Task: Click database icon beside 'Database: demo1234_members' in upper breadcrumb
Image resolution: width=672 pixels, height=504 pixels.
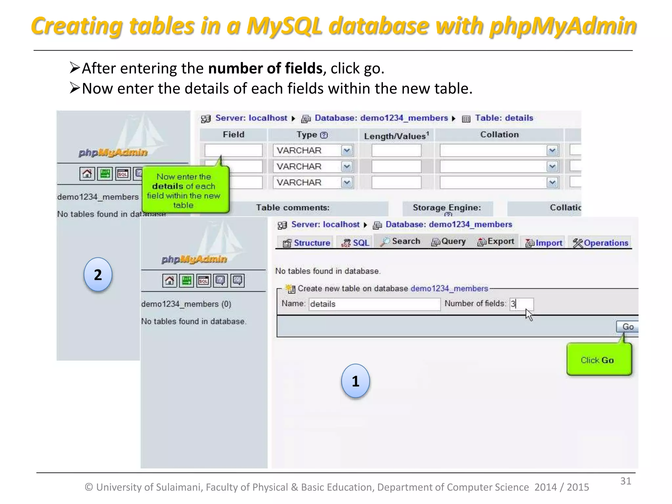Action: pos(306,119)
